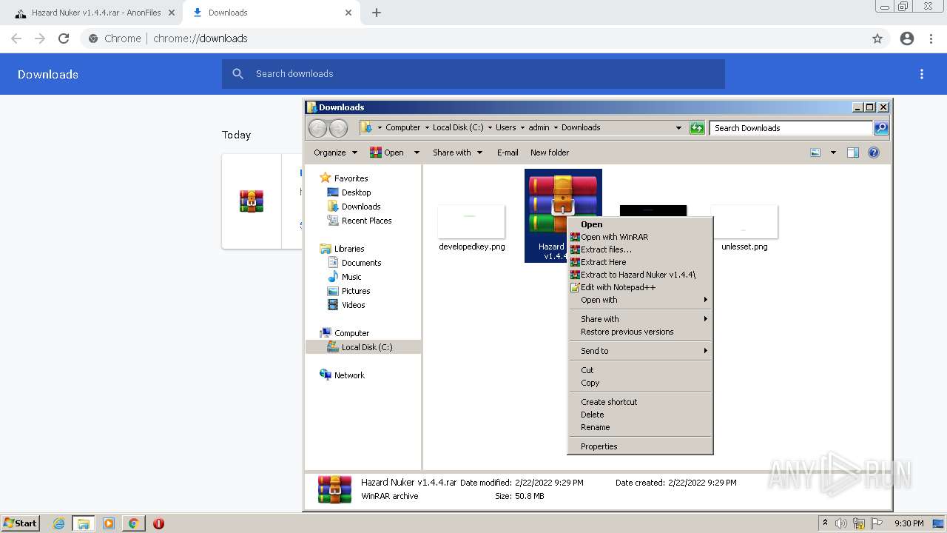Image resolution: width=947 pixels, height=533 pixels.
Task: Select Network in the navigation pane
Action: 349,375
